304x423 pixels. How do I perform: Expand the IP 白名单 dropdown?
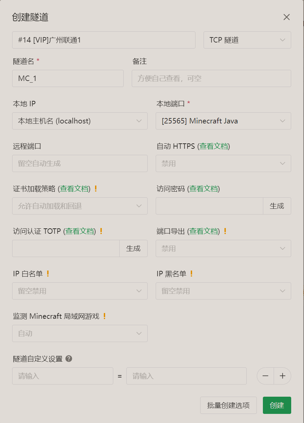[80, 291]
